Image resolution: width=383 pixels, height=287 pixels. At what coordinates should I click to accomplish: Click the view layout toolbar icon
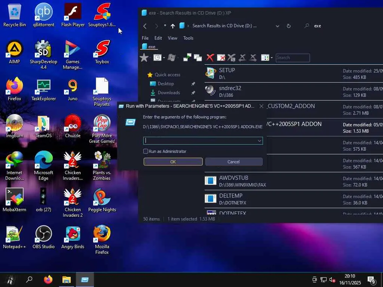[x=265, y=58]
